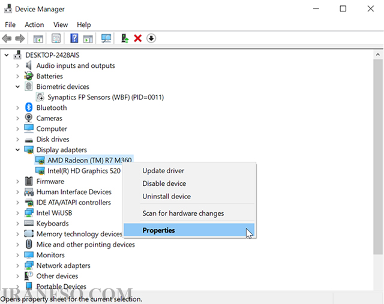Open the Action menu
Viewport: 384px width, 304px height.
click(34, 25)
